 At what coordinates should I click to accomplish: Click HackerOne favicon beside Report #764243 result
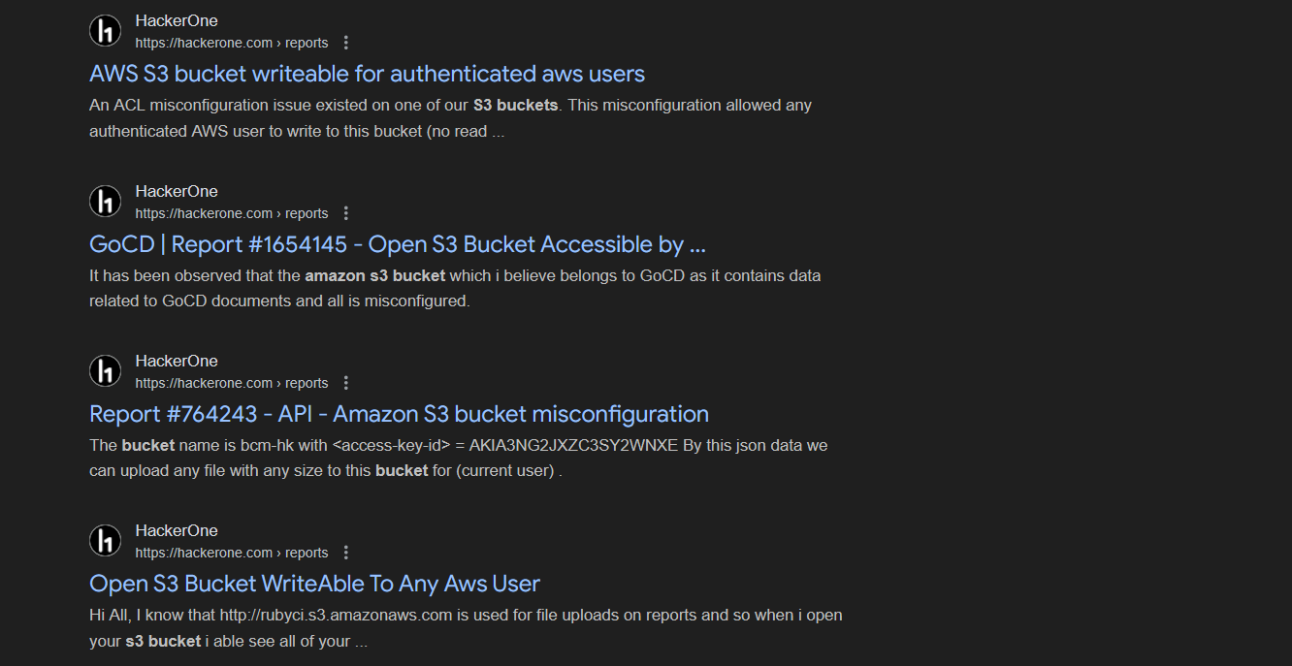pyautogui.click(x=105, y=371)
